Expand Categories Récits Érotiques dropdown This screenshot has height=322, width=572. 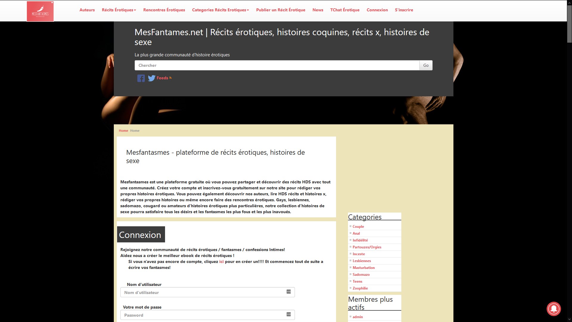point(220,10)
